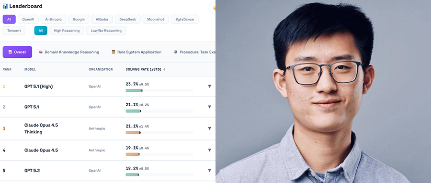Click the Model column header
431x183 pixels.
pos(30,69)
